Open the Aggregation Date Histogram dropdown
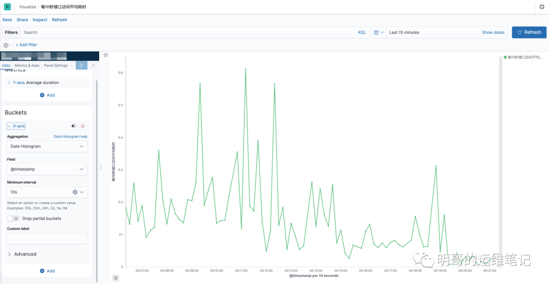 [47, 146]
